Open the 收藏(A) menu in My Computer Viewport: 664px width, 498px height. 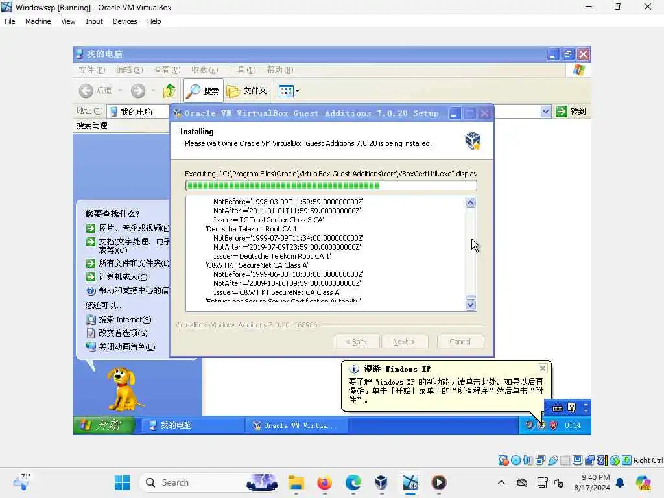[204, 70]
